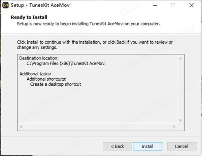Click the "Setup - TunesKit AceMovi" title text
This screenshot has height=156, width=202.
click(41, 5)
